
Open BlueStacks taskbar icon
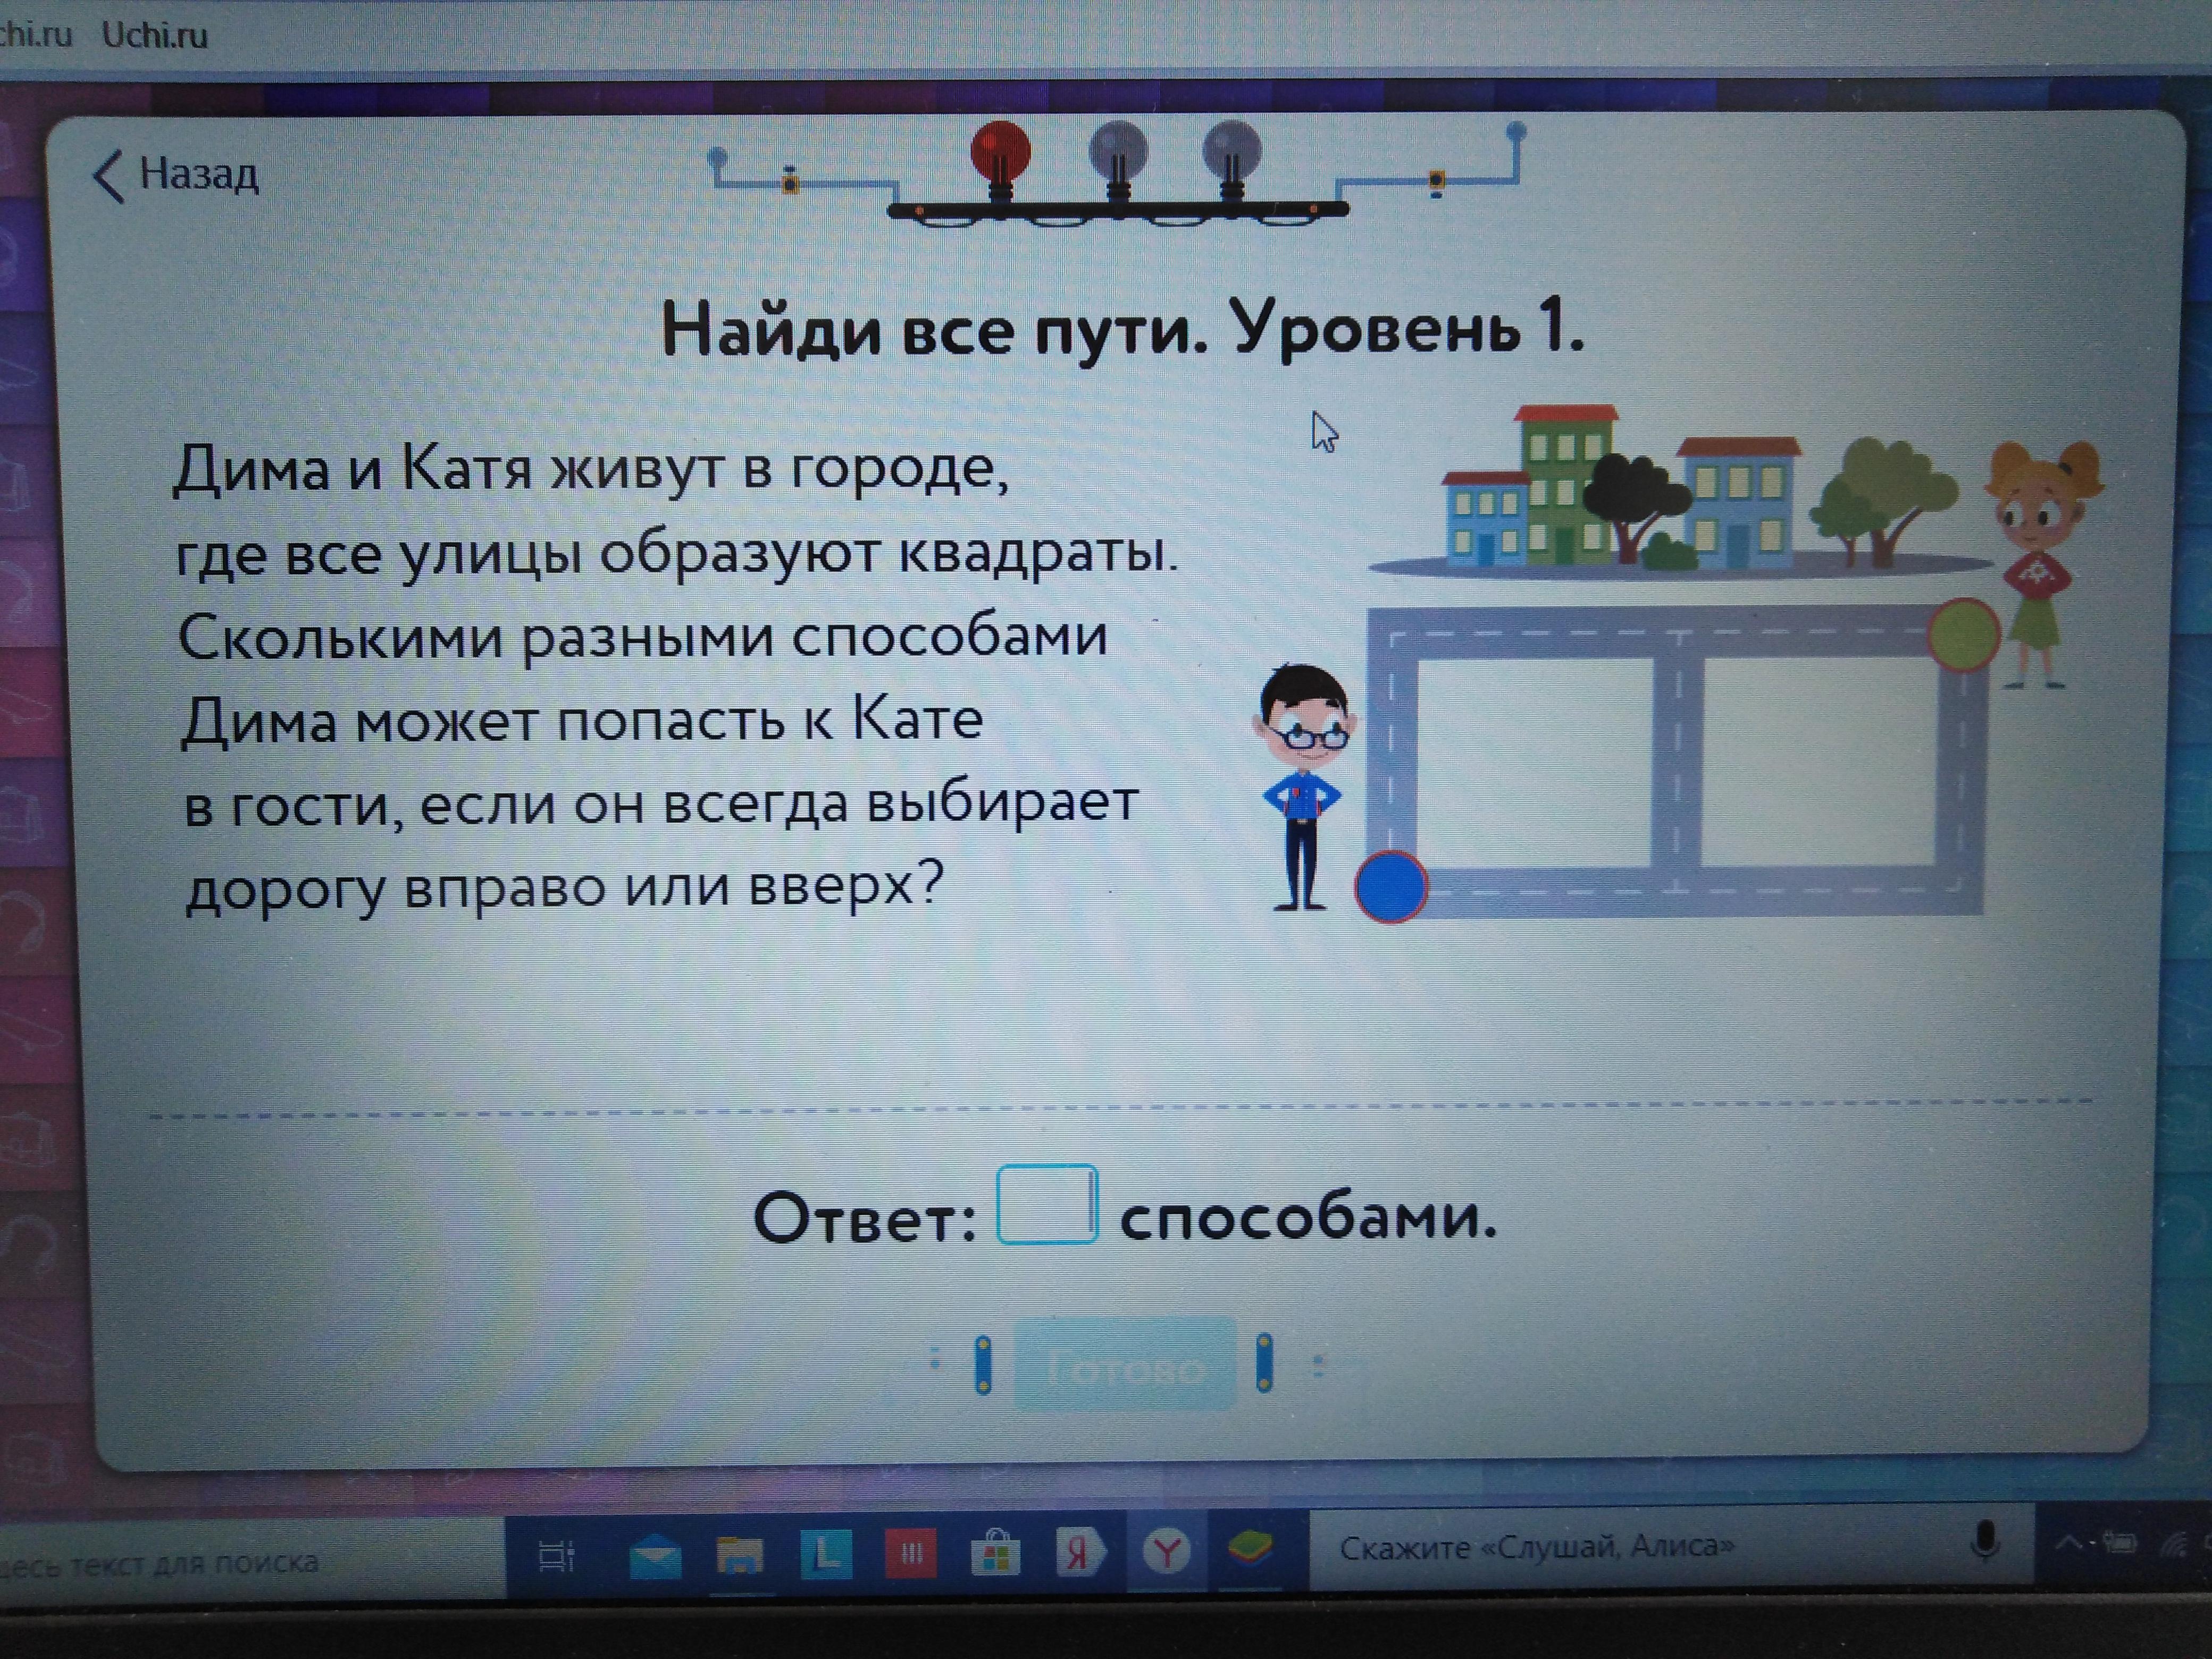point(1250,1549)
